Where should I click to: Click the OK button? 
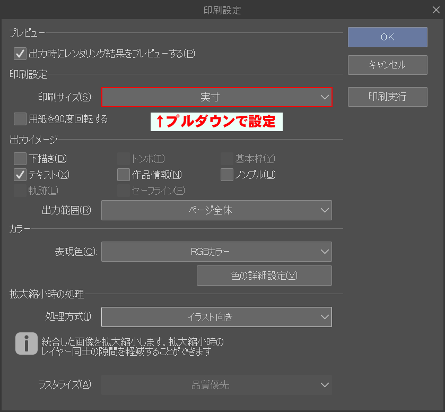(x=387, y=37)
